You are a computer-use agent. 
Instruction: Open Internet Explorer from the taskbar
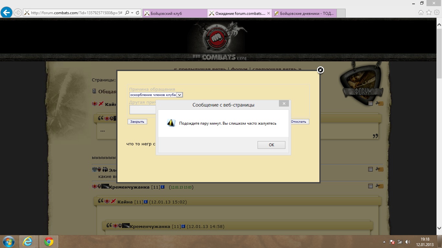pos(28,242)
